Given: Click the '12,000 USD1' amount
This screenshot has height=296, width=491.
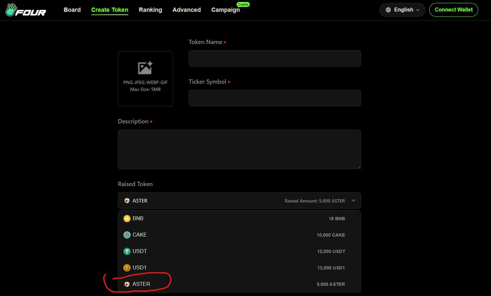Looking at the screenshot, I should coord(331,268).
